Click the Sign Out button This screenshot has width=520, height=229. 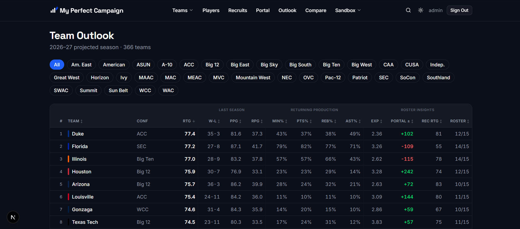[459, 10]
